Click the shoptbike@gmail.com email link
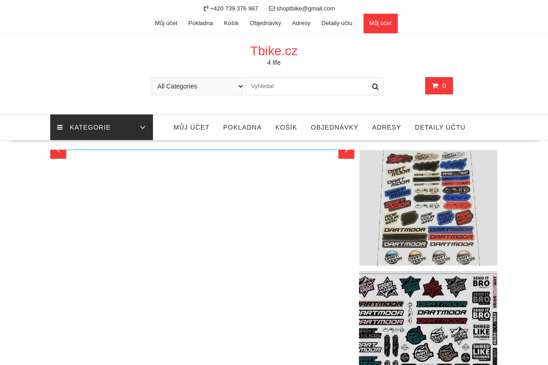Screen dimensions: 548x365 click(x=306, y=9)
